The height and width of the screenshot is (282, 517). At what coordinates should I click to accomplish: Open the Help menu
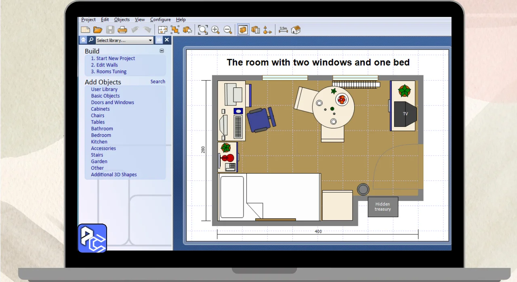tap(181, 19)
